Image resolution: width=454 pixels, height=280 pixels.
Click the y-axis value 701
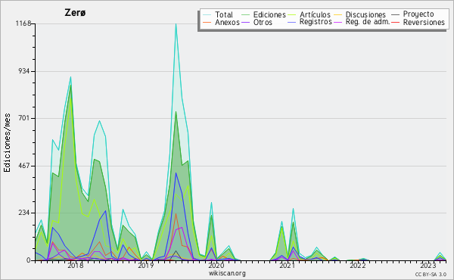[x=25, y=118]
